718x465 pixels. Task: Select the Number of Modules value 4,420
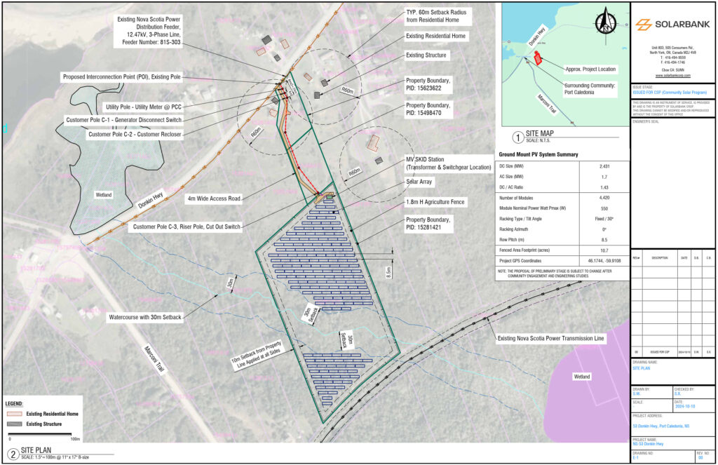604,198
